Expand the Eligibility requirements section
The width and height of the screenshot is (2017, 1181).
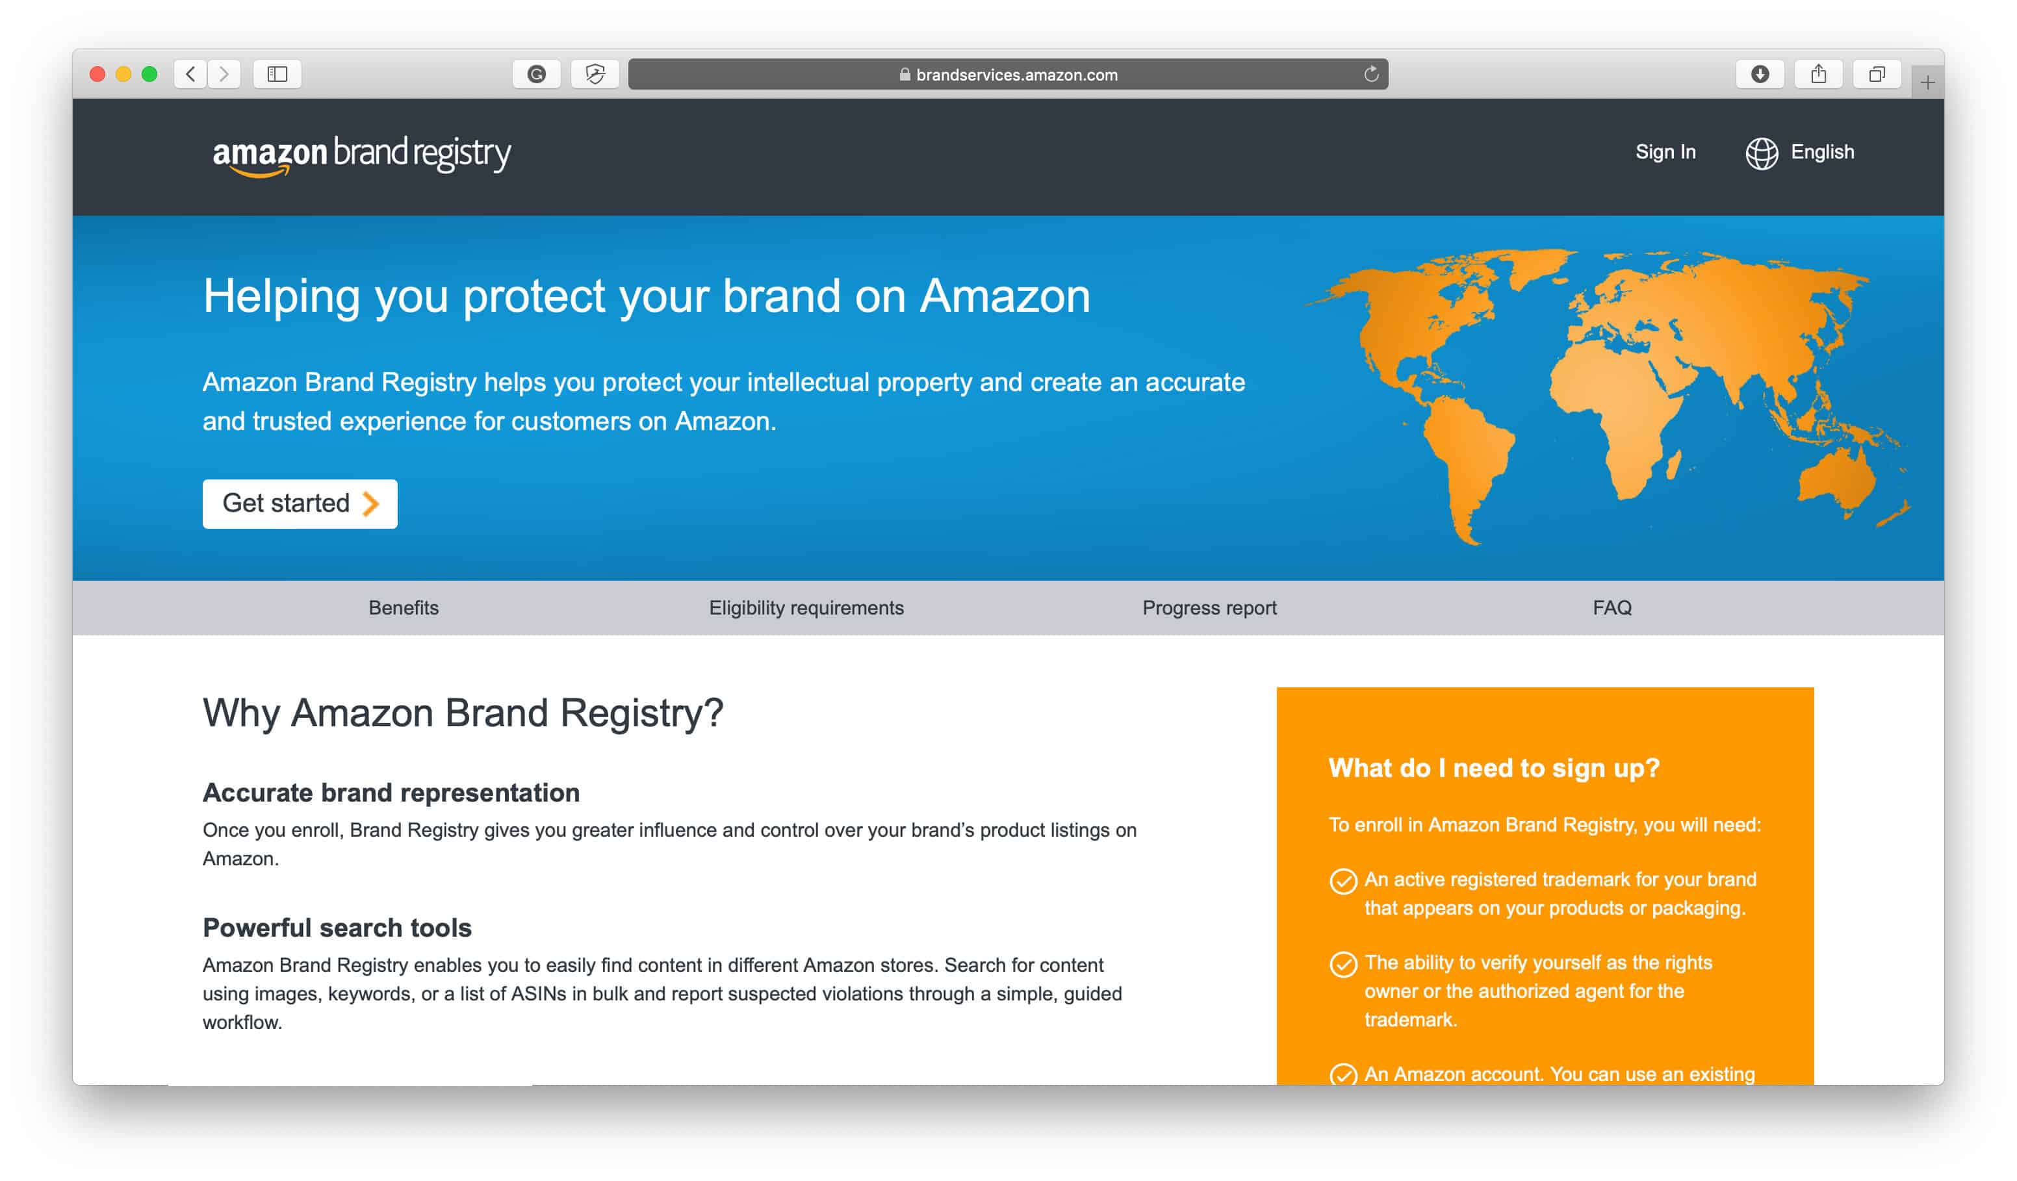807,607
